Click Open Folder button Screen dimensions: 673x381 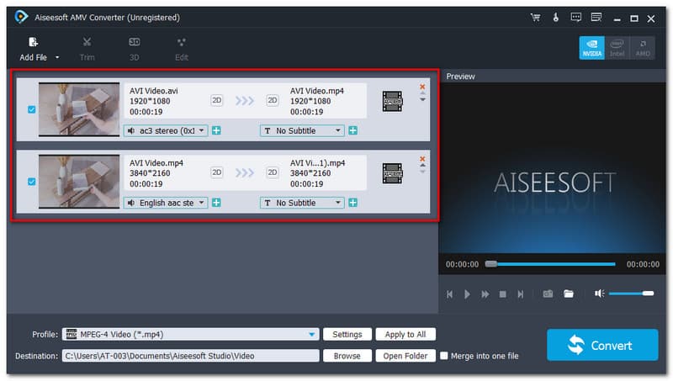(x=405, y=356)
